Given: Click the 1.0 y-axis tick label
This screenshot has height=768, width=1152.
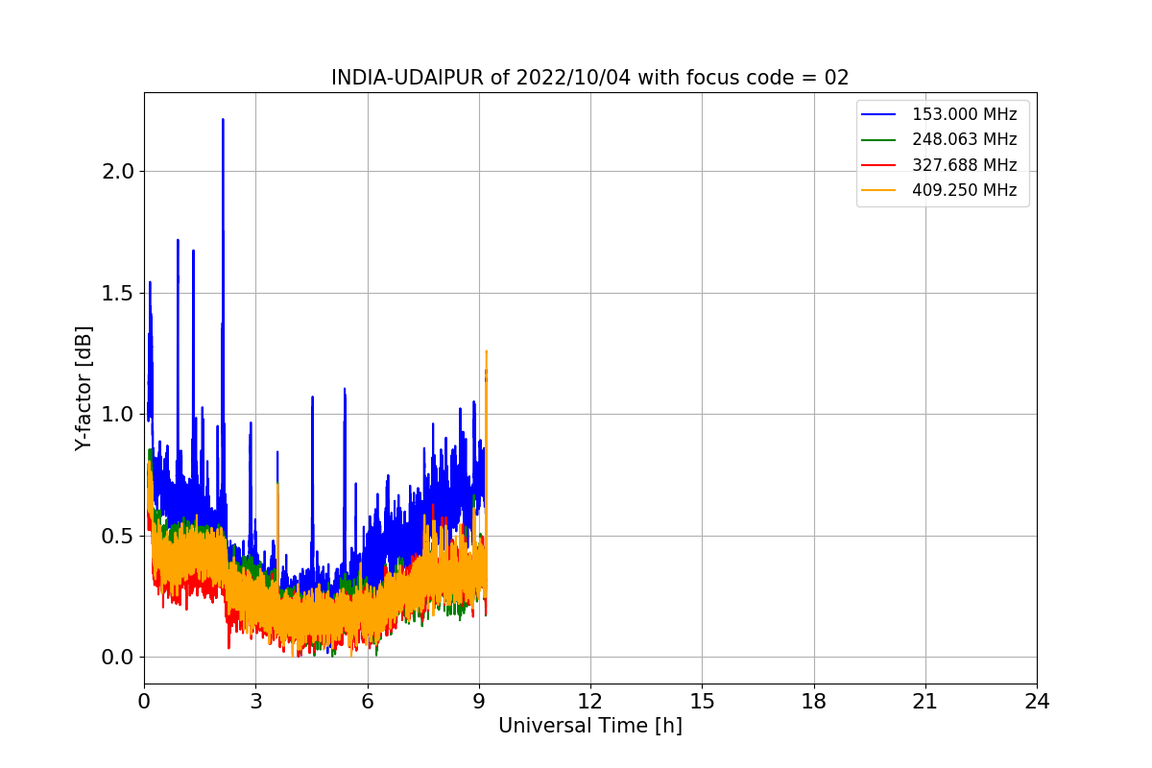Looking at the screenshot, I should tap(118, 414).
